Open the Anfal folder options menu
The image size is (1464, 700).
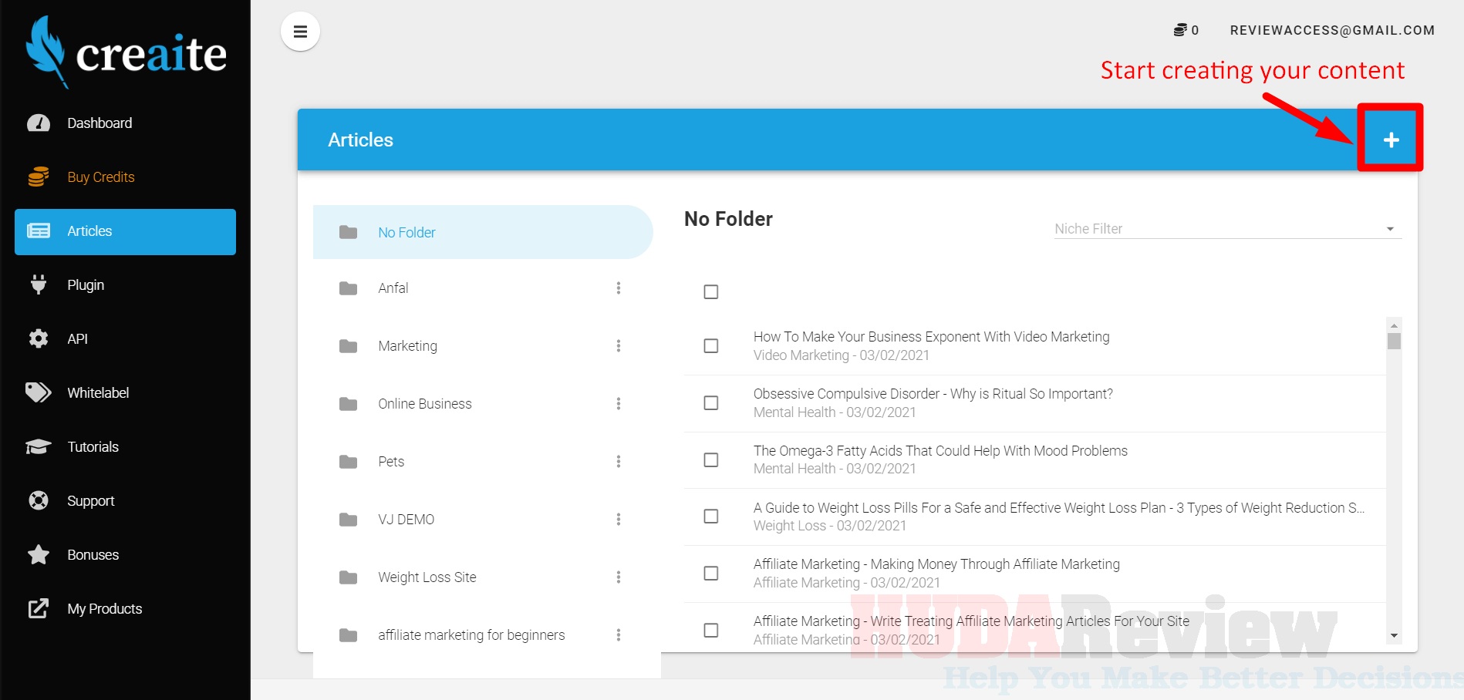point(619,288)
